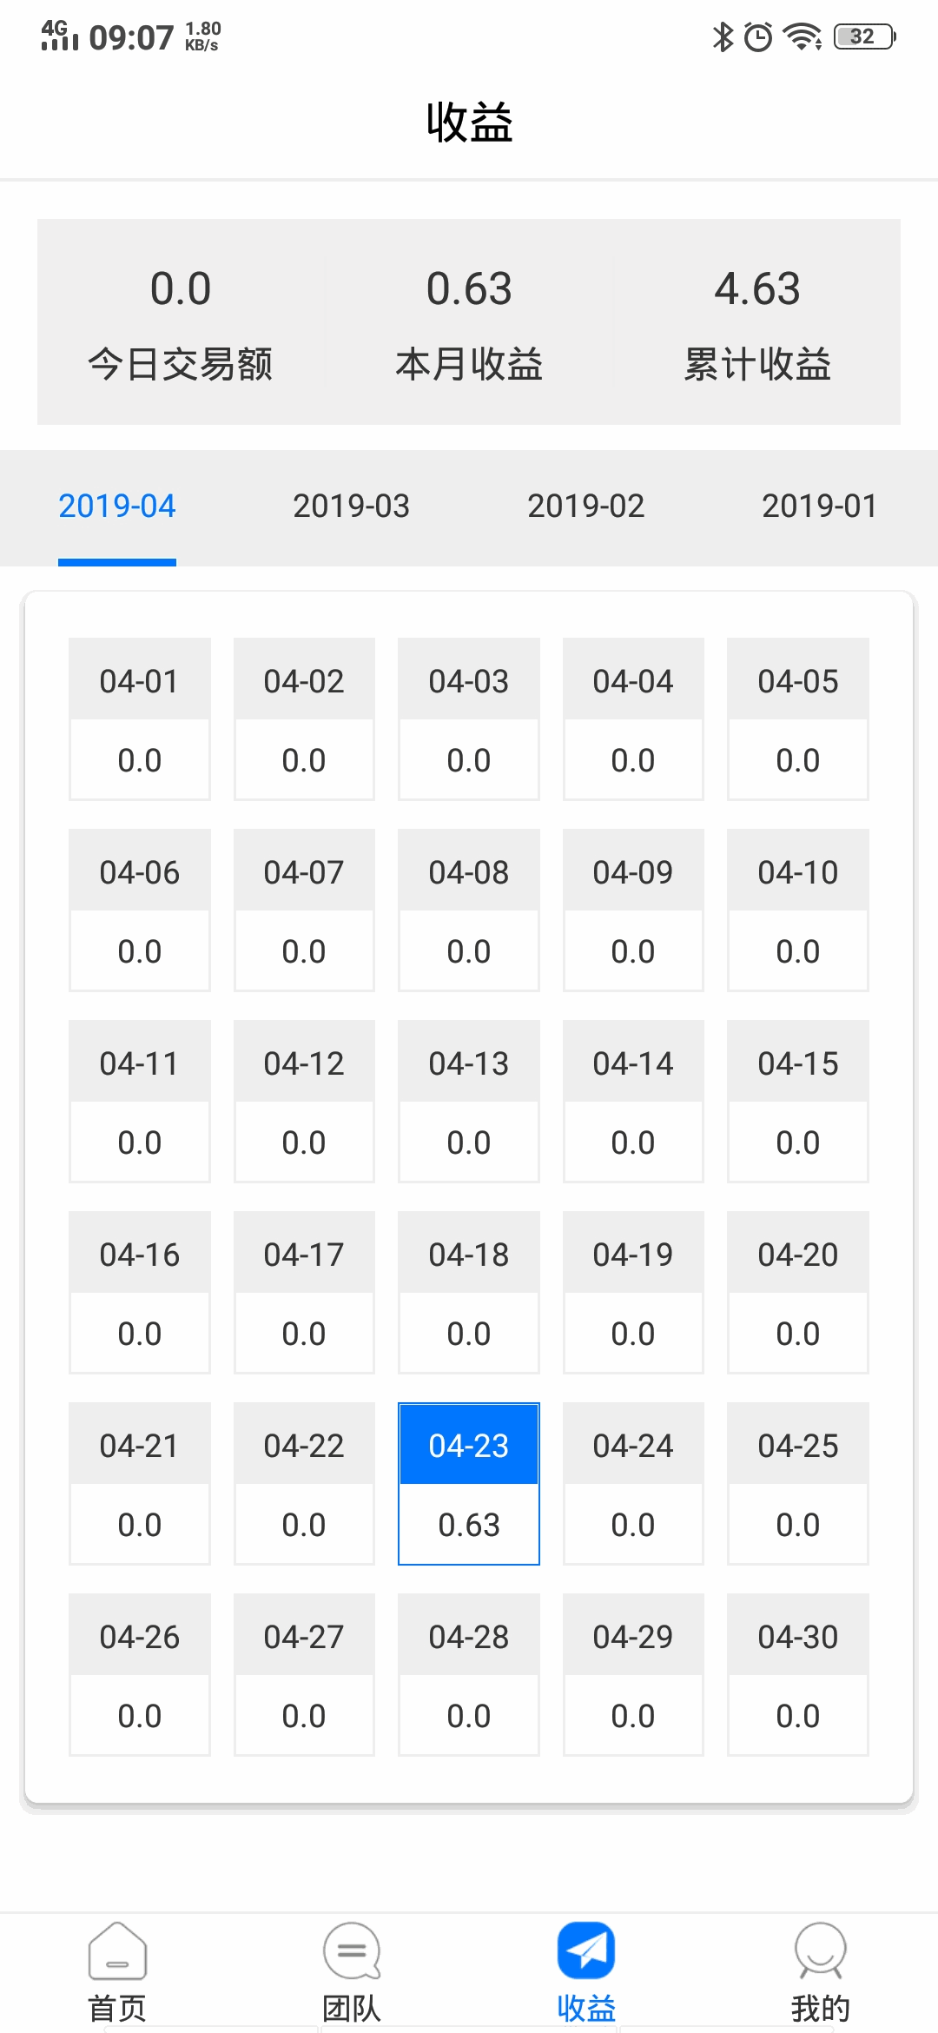The width and height of the screenshot is (938, 2033).
Task: Open the 首页 home icon
Action: coord(117,1951)
